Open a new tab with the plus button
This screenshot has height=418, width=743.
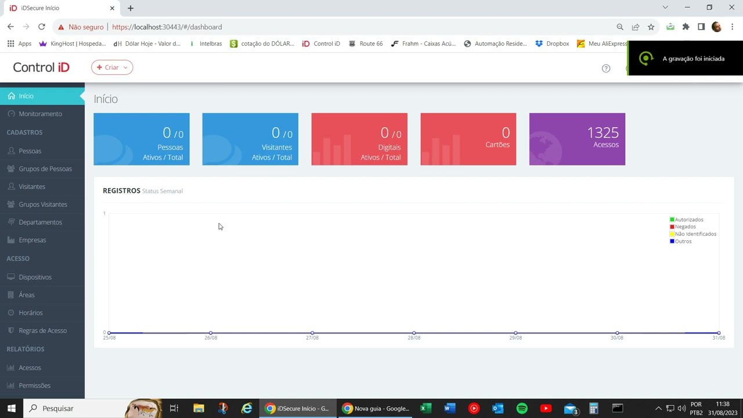click(131, 8)
